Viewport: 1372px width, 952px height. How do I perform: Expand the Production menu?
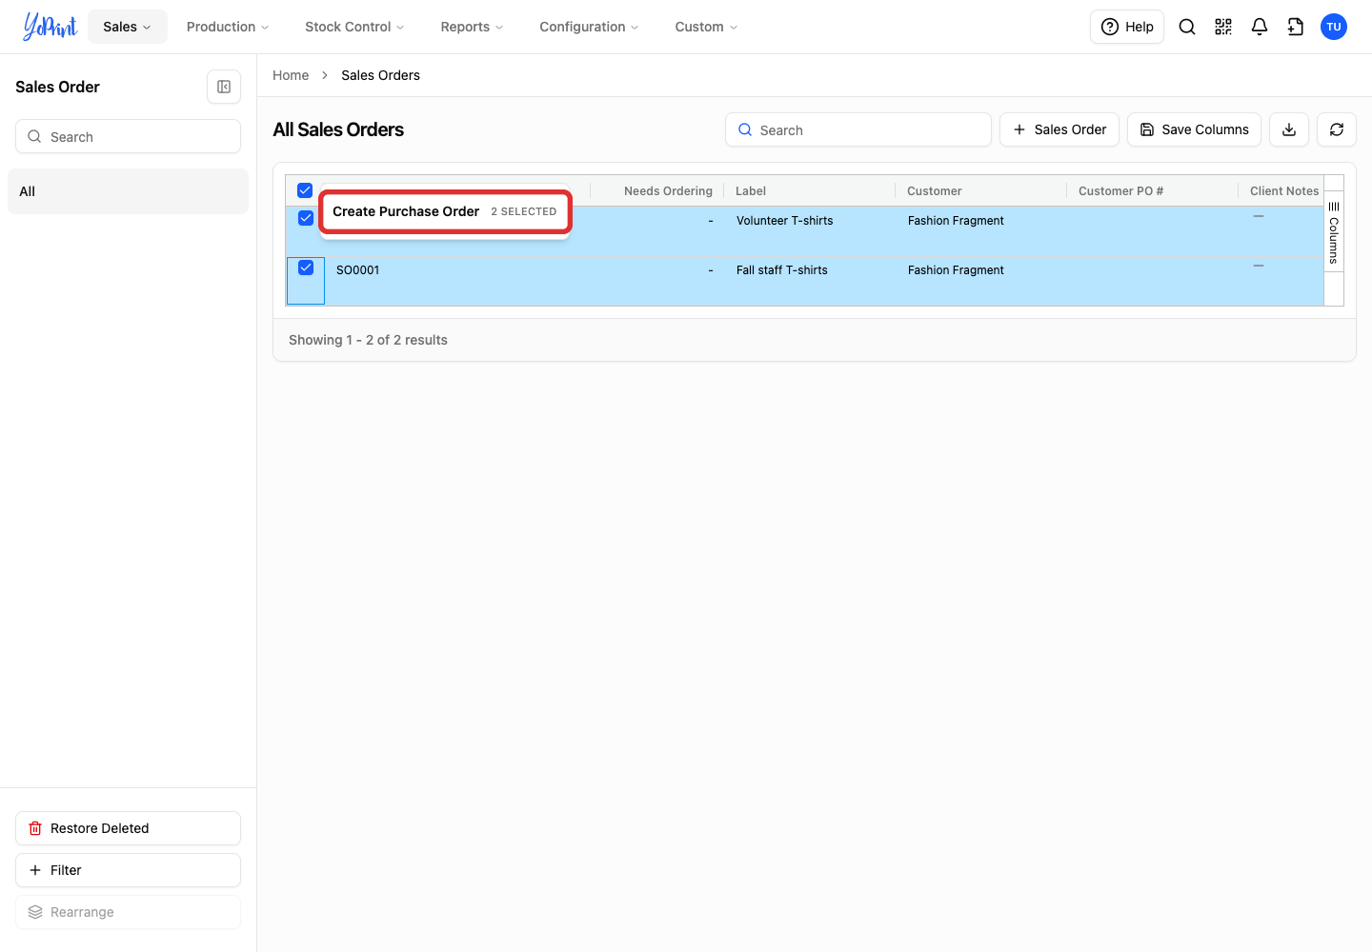pos(228,27)
